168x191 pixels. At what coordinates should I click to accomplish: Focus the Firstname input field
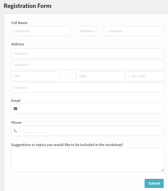tap(41, 31)
